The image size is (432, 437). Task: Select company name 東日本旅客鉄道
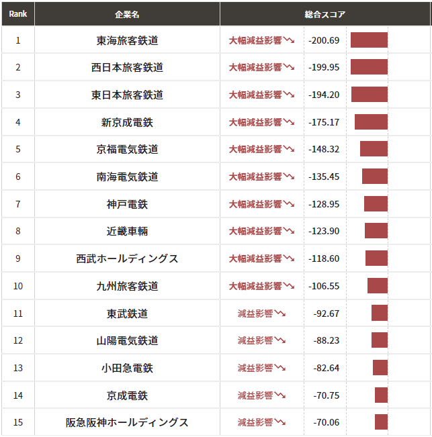(x=127, y=95)
